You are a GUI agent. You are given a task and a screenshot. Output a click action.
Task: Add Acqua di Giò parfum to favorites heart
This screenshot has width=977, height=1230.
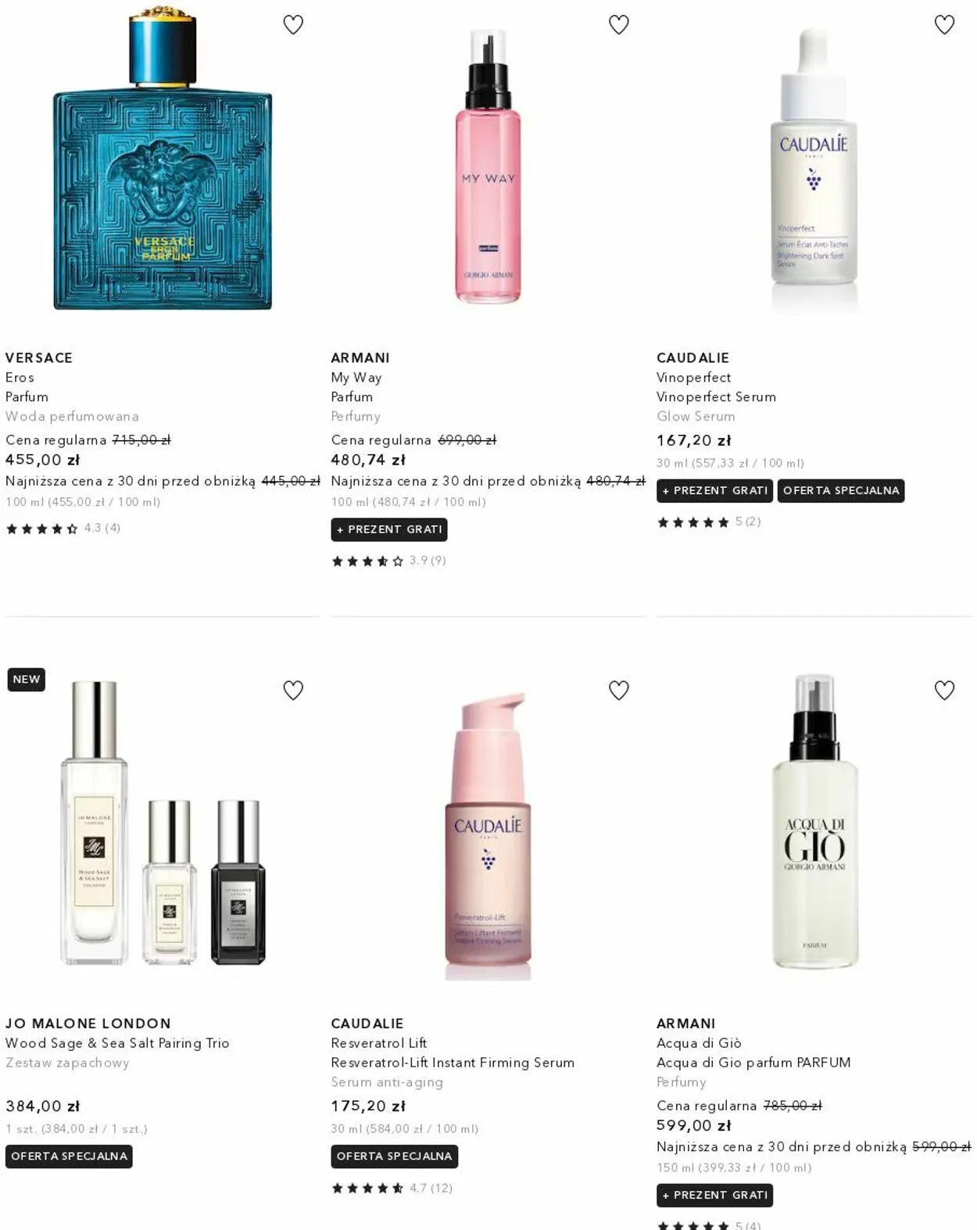point(945,690)
